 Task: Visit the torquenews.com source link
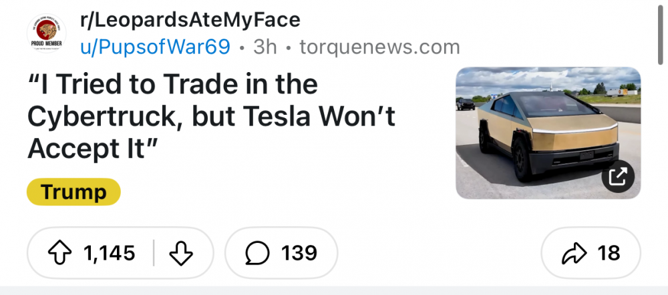click(379, 47)
